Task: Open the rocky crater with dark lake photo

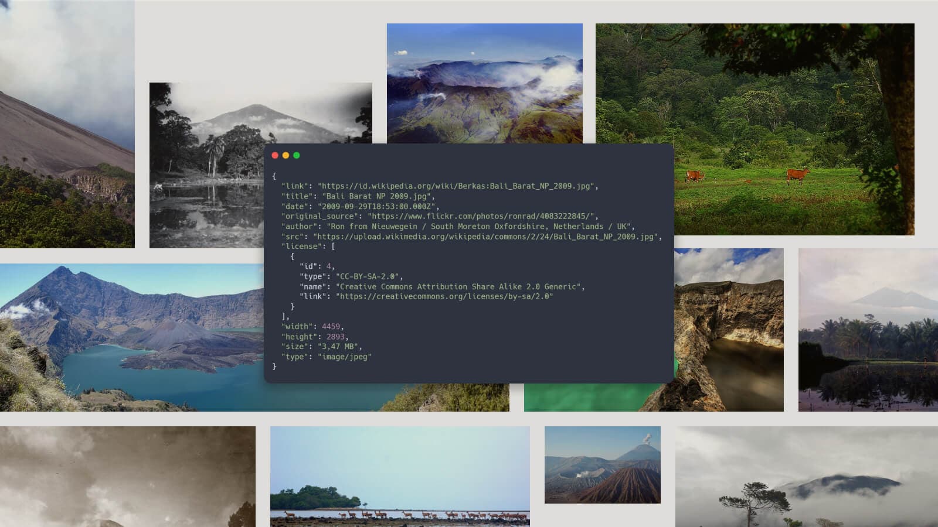Action: tap(729, 330)
